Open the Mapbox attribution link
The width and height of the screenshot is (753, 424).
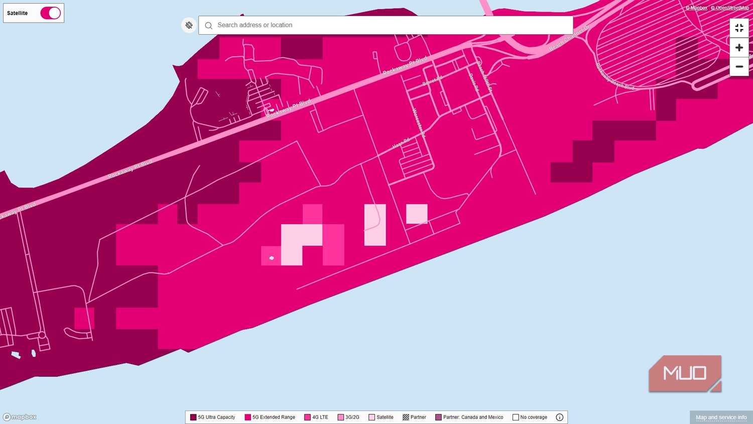tap(696, 8)
